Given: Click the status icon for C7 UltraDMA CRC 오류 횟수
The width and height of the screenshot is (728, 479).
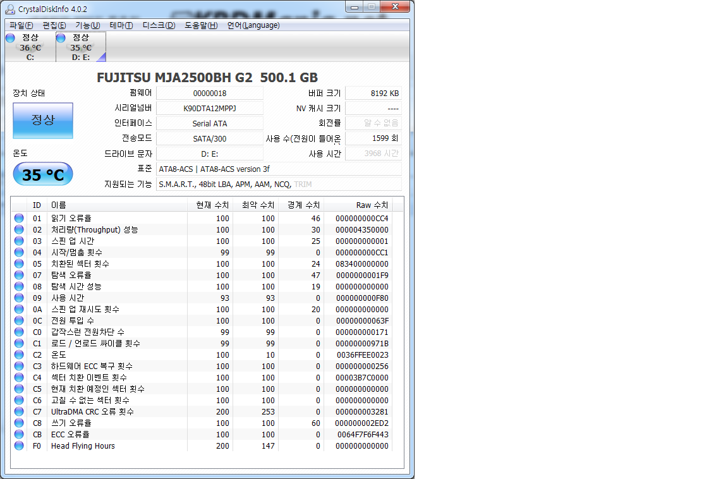Looking at the screenshot, I should (19, 411).
